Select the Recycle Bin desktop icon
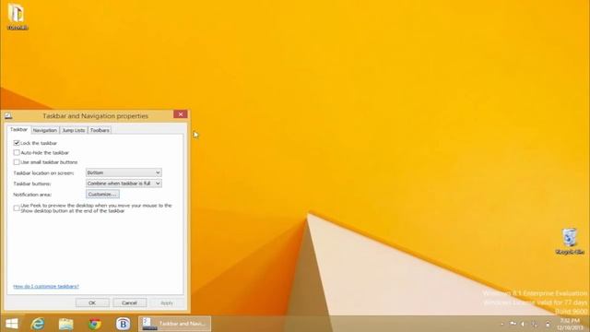The image size is (590, 332). pyautogui.click(x=570, y=242)
